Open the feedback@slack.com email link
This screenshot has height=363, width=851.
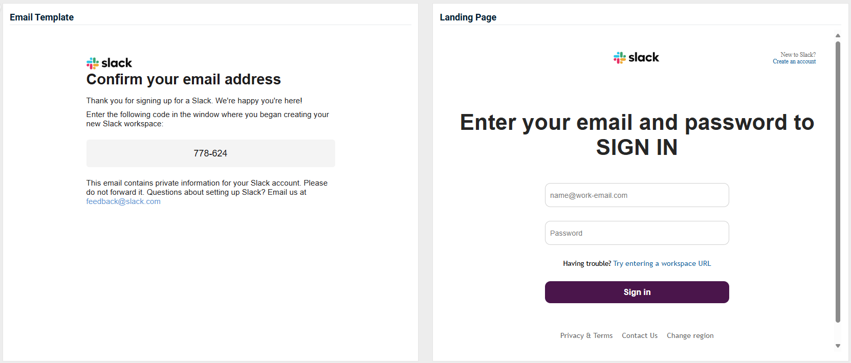point(123,201)
